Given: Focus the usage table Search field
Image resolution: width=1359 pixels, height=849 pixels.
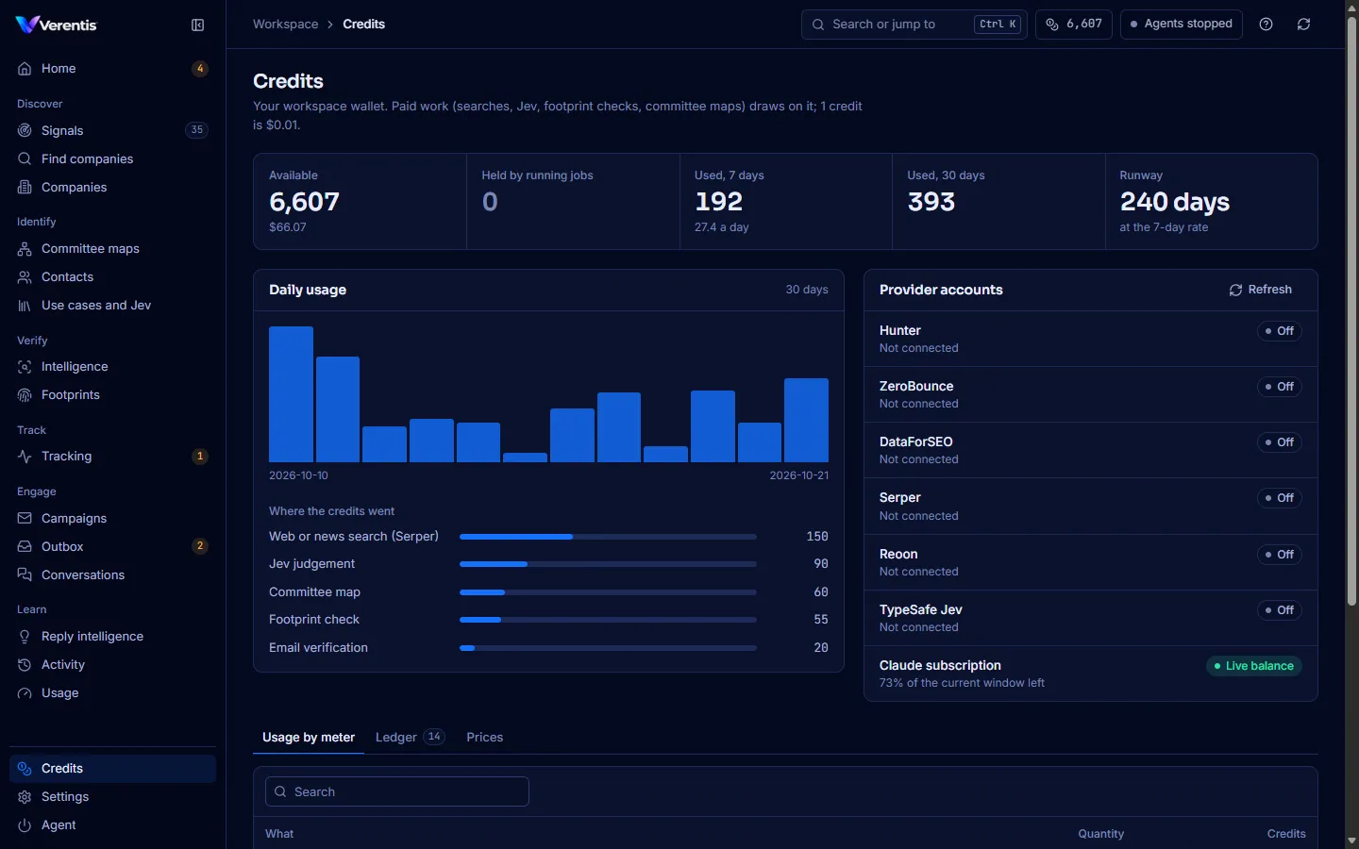Looking at the screenshot, I should [x=397, y=791].
